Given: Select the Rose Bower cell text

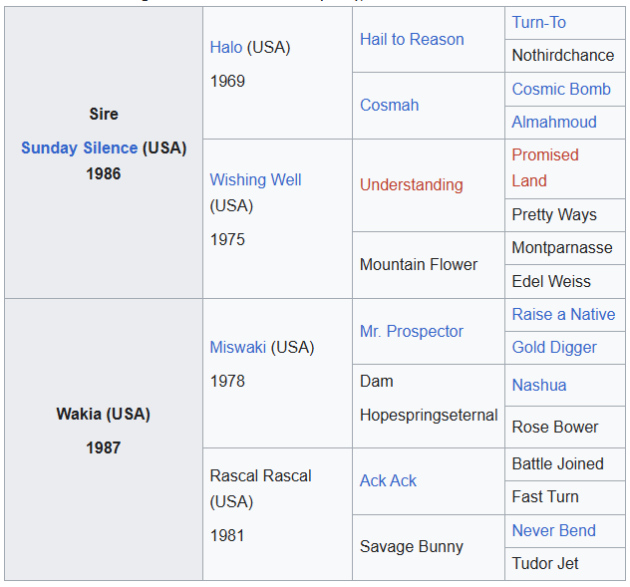Looking at the screenshot, I should click(x=555, y=428).
